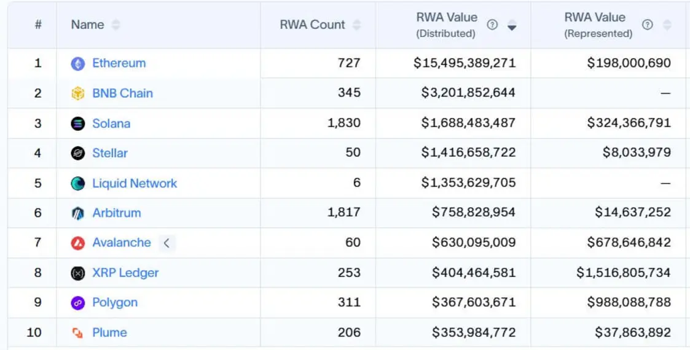Click rank number 10 in Plume row
Viewport: 690px width, 350px height.
click(x=34, y=332)
